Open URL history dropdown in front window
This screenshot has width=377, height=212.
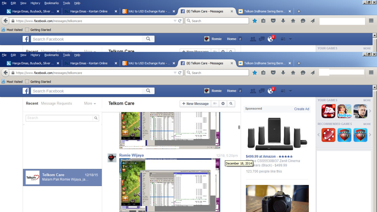tap(175, 73)
